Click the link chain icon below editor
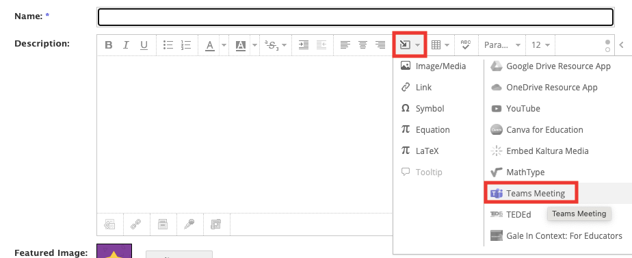 [136, 224]
